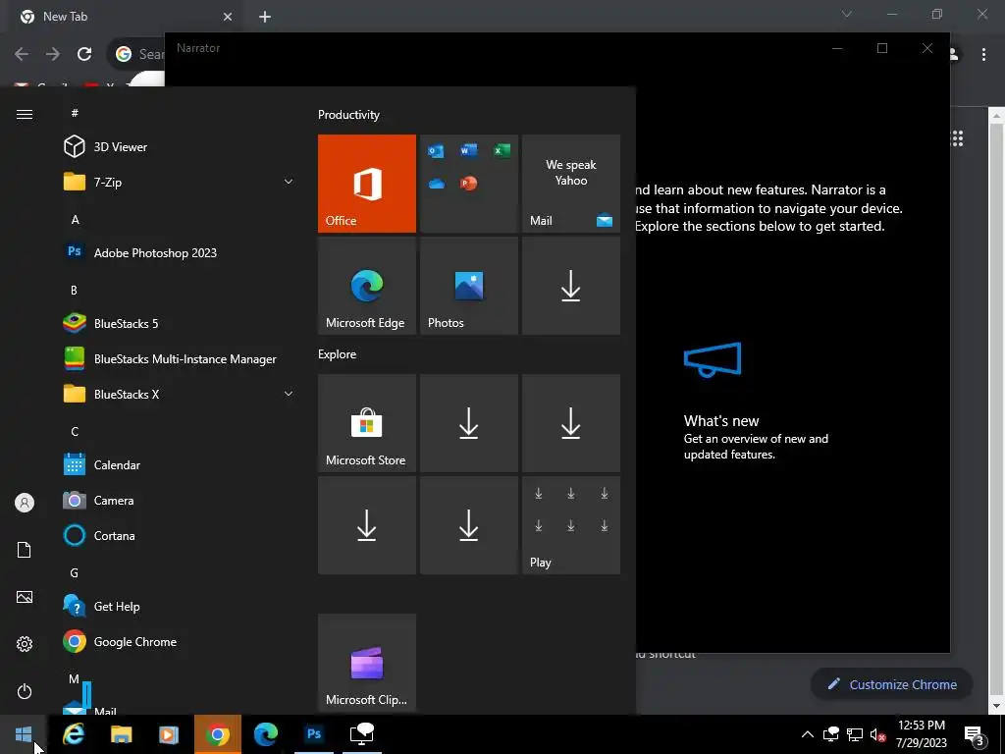
Task: Open Settings gear in Start menu sidebar
Action: click(25, 644)
